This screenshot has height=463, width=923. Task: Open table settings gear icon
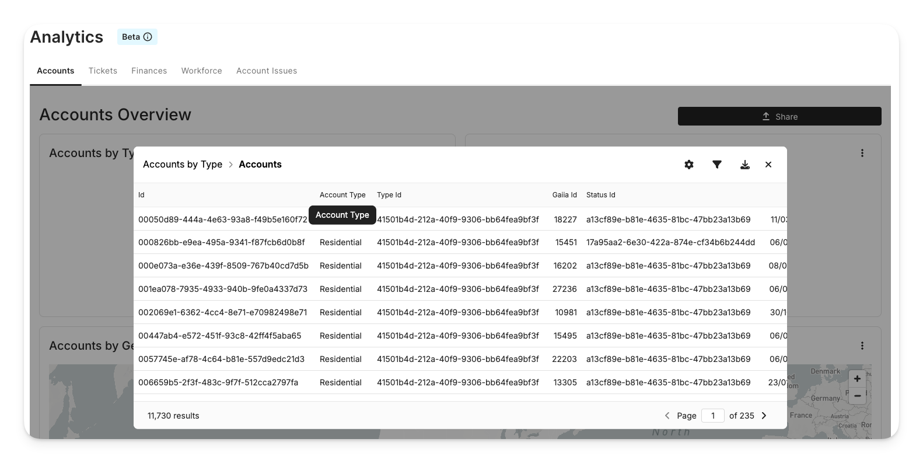point(689,165)
